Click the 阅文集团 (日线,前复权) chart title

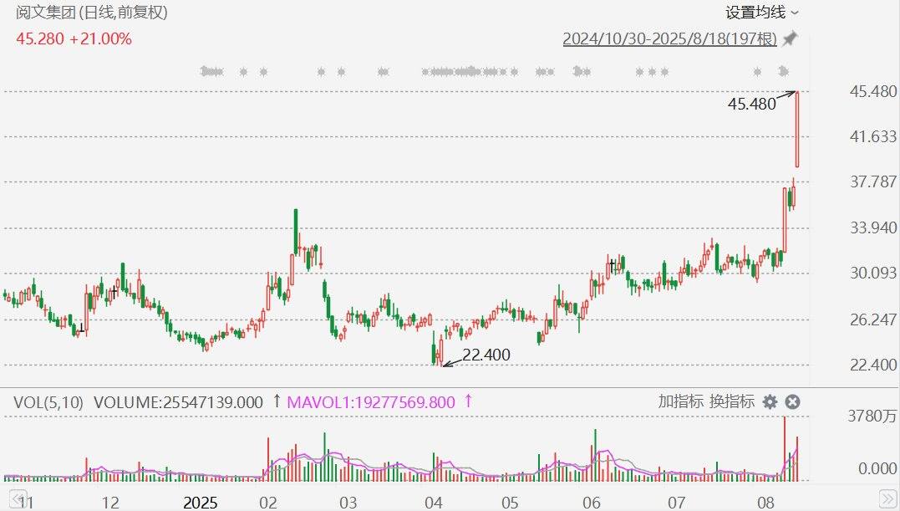(x=92, y=13)
